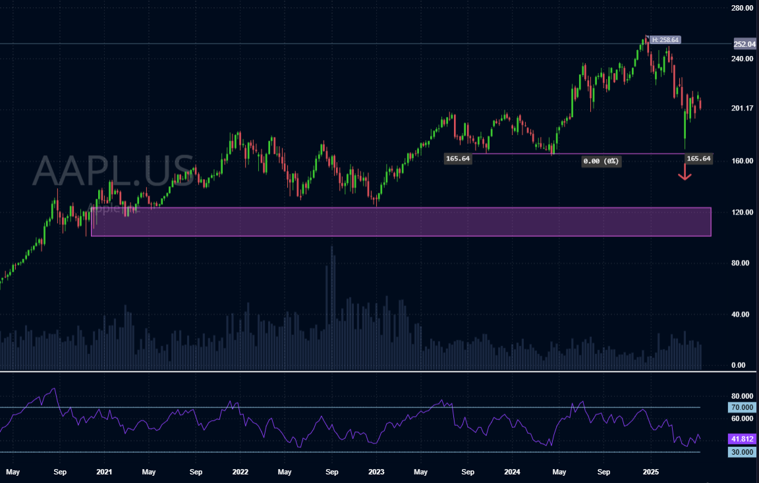Click the 2024 label on the time axis

(512, 472)
